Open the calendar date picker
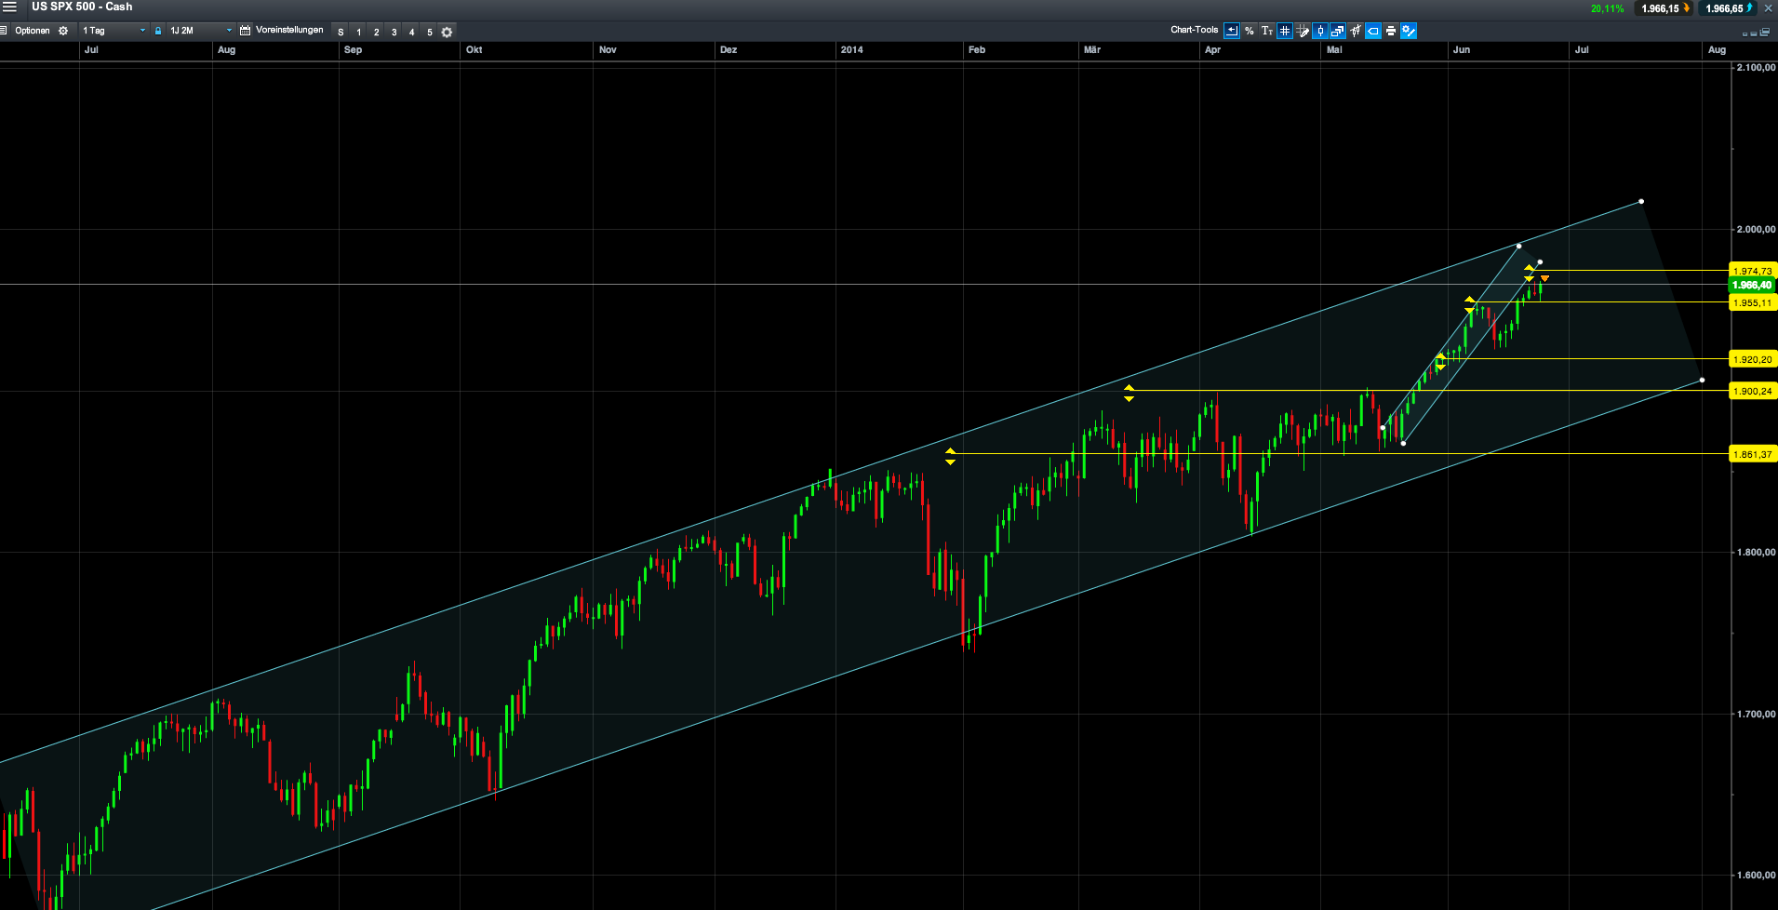Screen dimensions: 1778x910 click(246, 30)
